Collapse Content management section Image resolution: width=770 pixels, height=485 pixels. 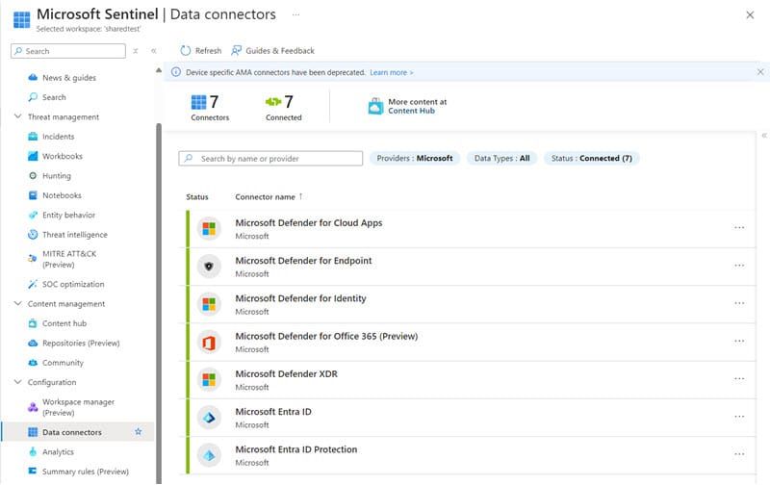17,303
